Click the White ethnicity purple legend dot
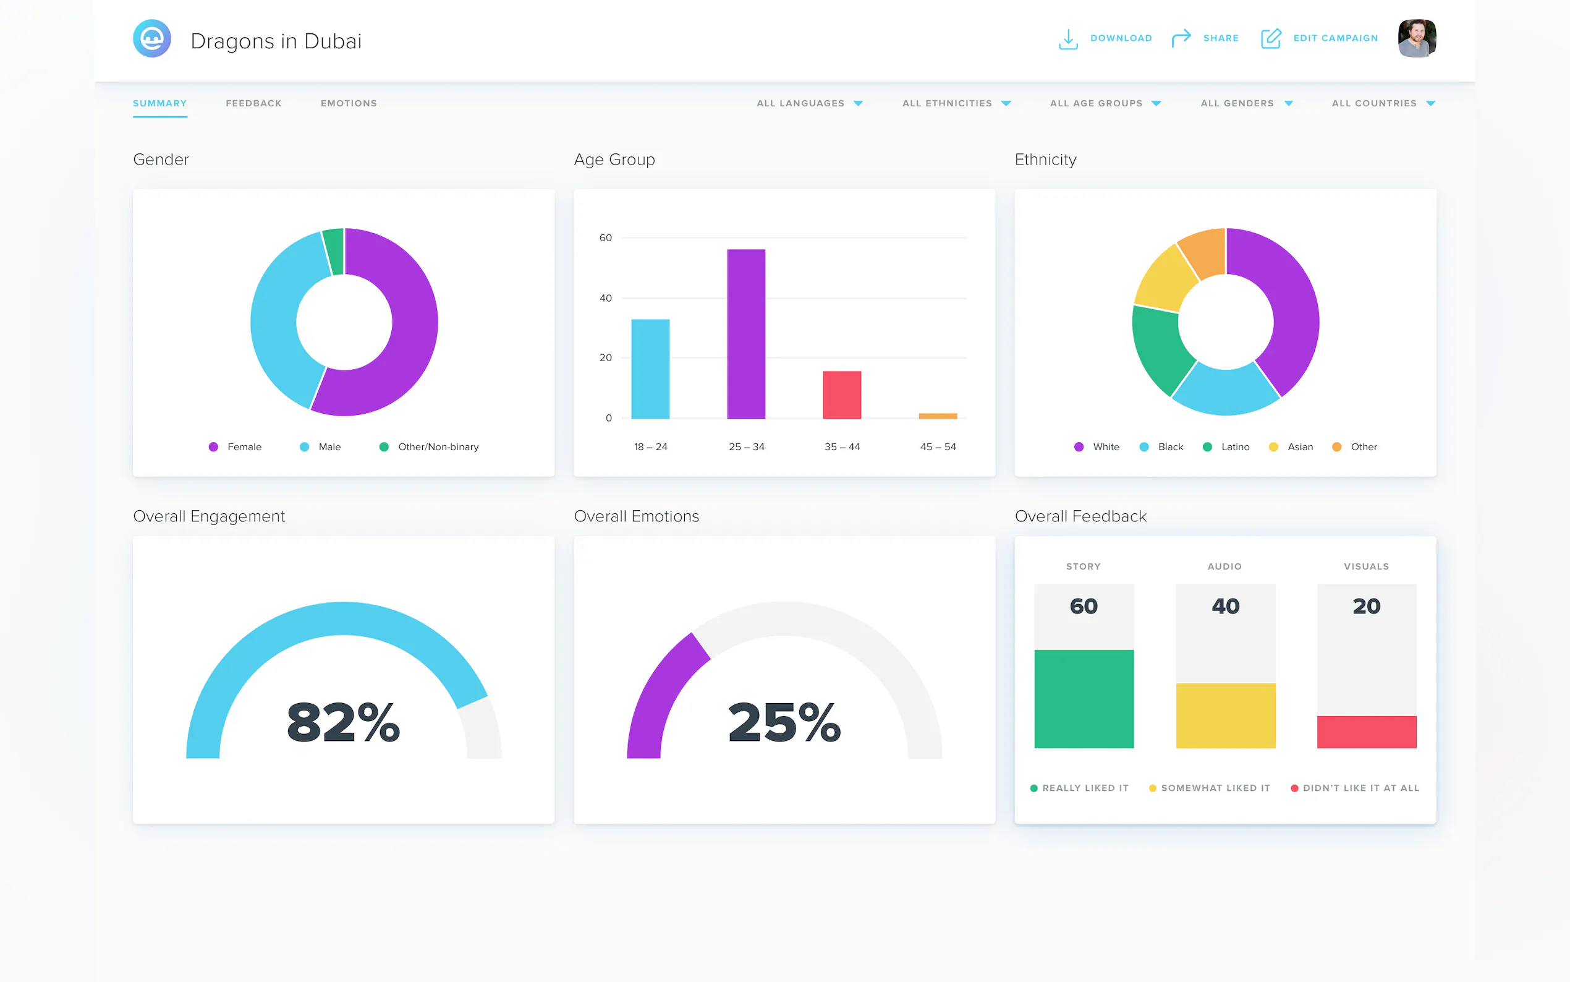1570x982 pixels. click(x=1079, y=447)
